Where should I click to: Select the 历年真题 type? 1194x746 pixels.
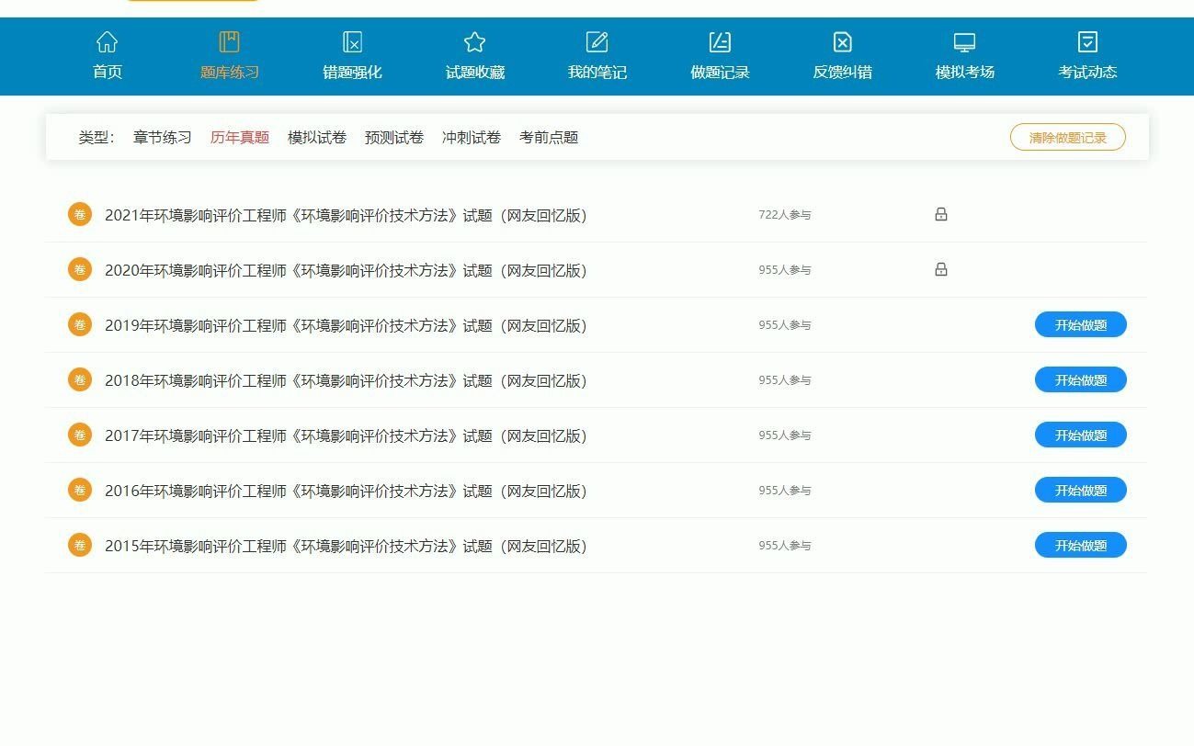click(x=240, y=138)
